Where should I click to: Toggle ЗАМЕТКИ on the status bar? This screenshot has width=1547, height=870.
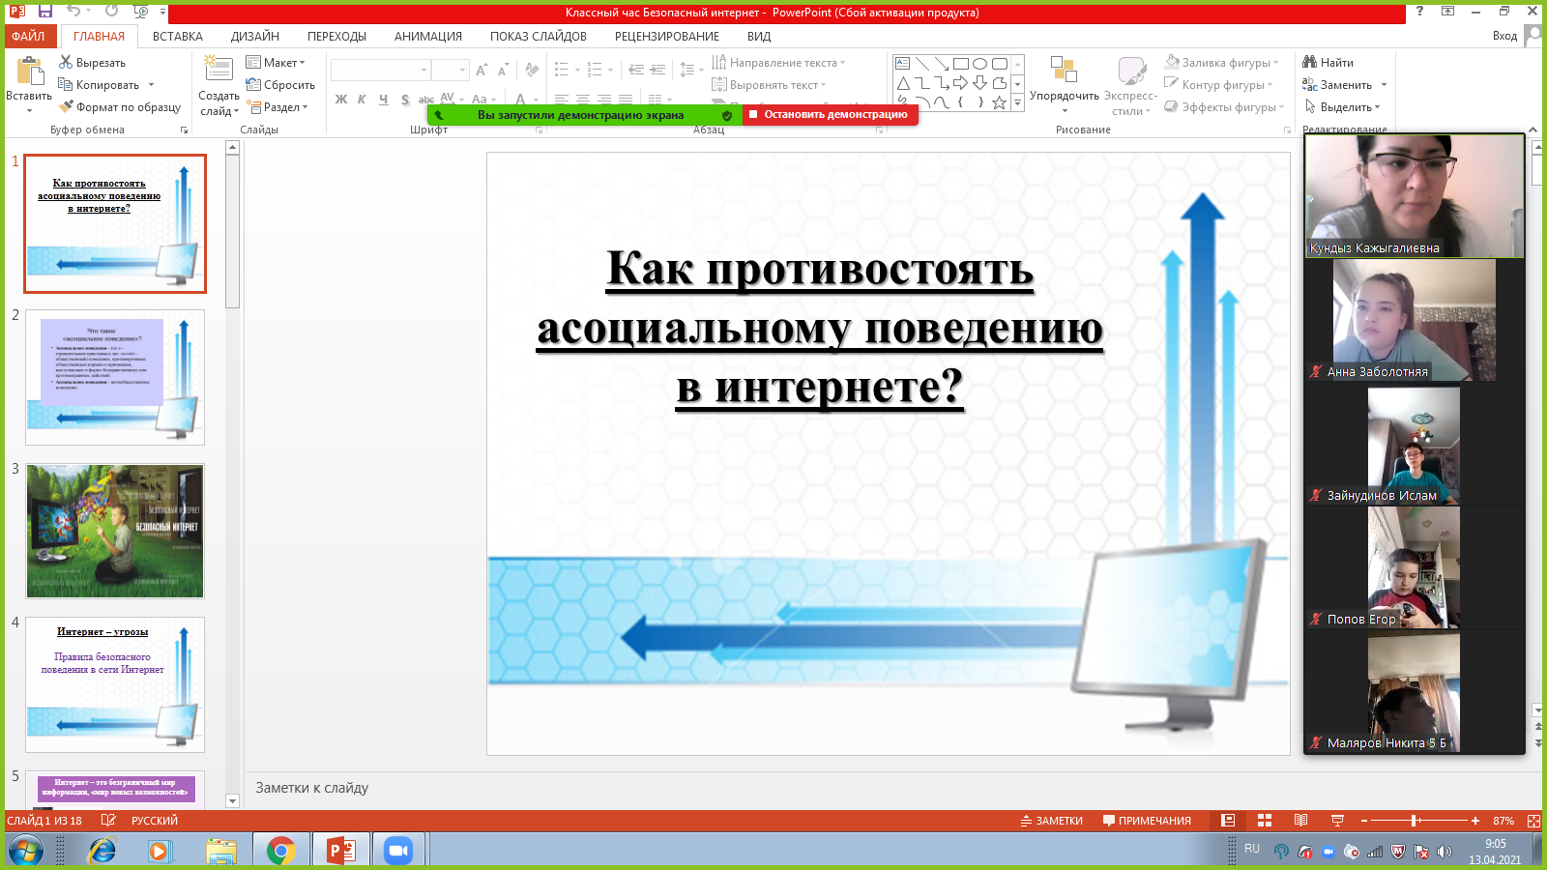pos(1053,820)
